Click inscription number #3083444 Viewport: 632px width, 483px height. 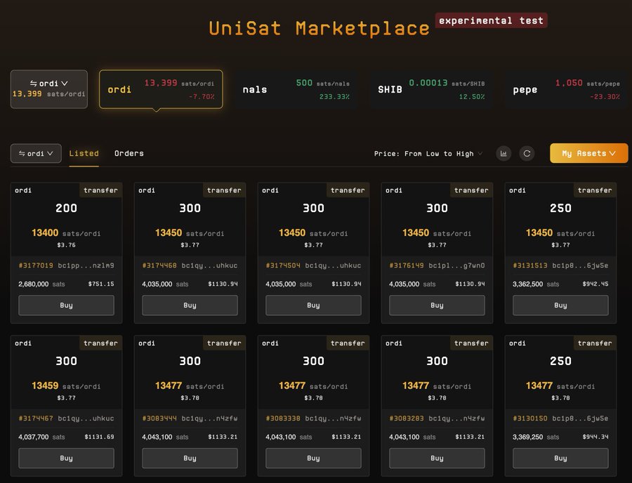tap(159, 418)
